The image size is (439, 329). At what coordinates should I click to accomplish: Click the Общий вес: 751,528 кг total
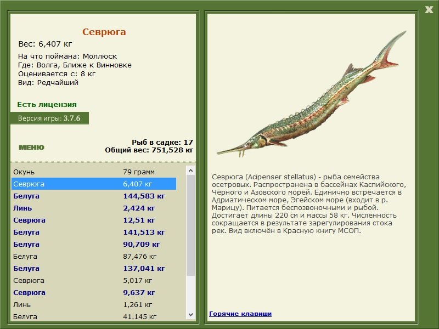coord(149,150)
